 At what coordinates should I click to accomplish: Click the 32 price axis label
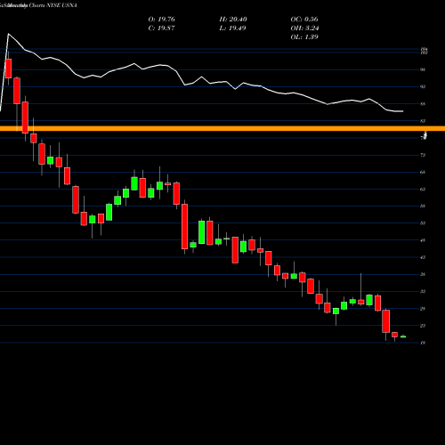click(x=423, y=291)
